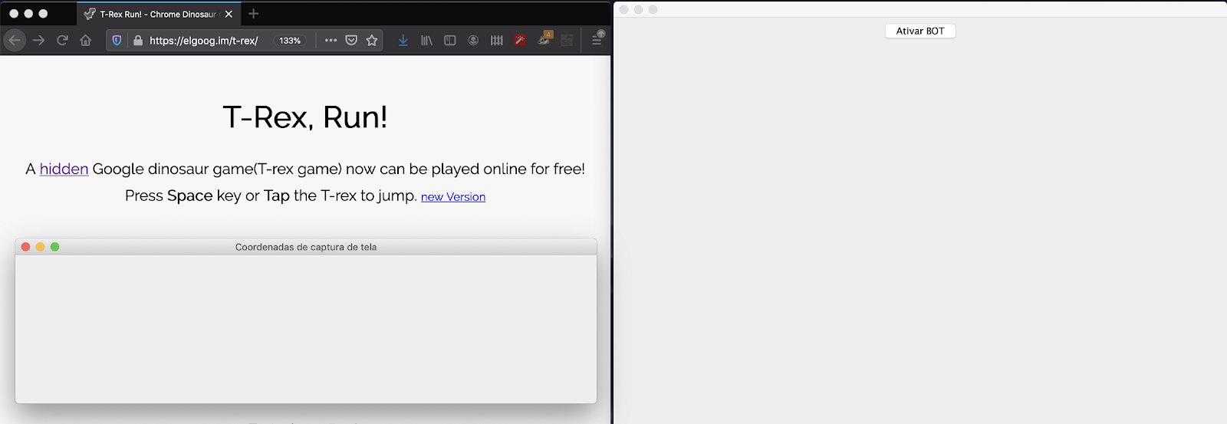Image resolution: width=1227 pixels, height=424 pixels.
Task: Open page actions three-dot menu
Action: point(331,41)
